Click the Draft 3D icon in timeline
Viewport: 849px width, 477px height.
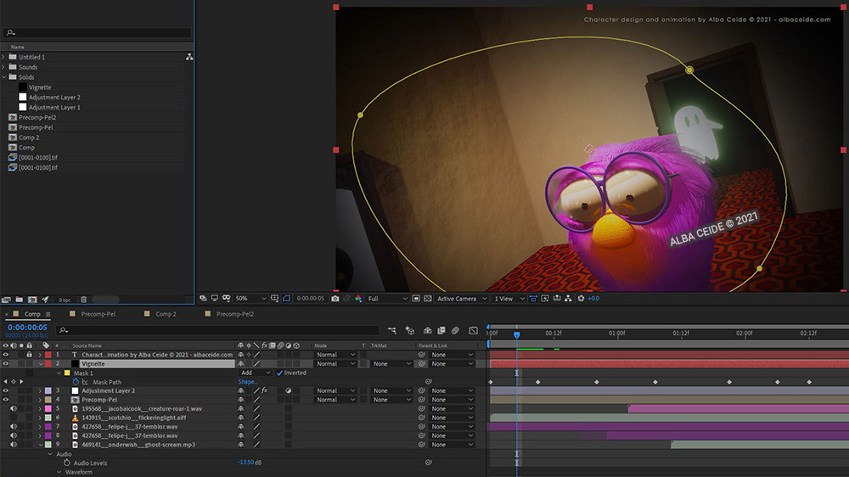coord(410,330)
